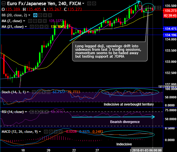Click the plus icon near 131.854 price label
Viewport: 177px width, 152px height.
(x=160, y=87)
